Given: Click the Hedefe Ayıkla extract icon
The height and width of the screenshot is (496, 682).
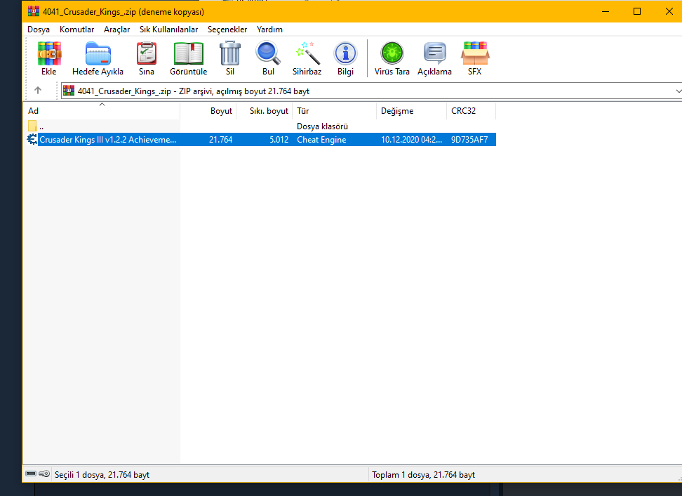Looking at the screenshot, I should tap(98, 53).
